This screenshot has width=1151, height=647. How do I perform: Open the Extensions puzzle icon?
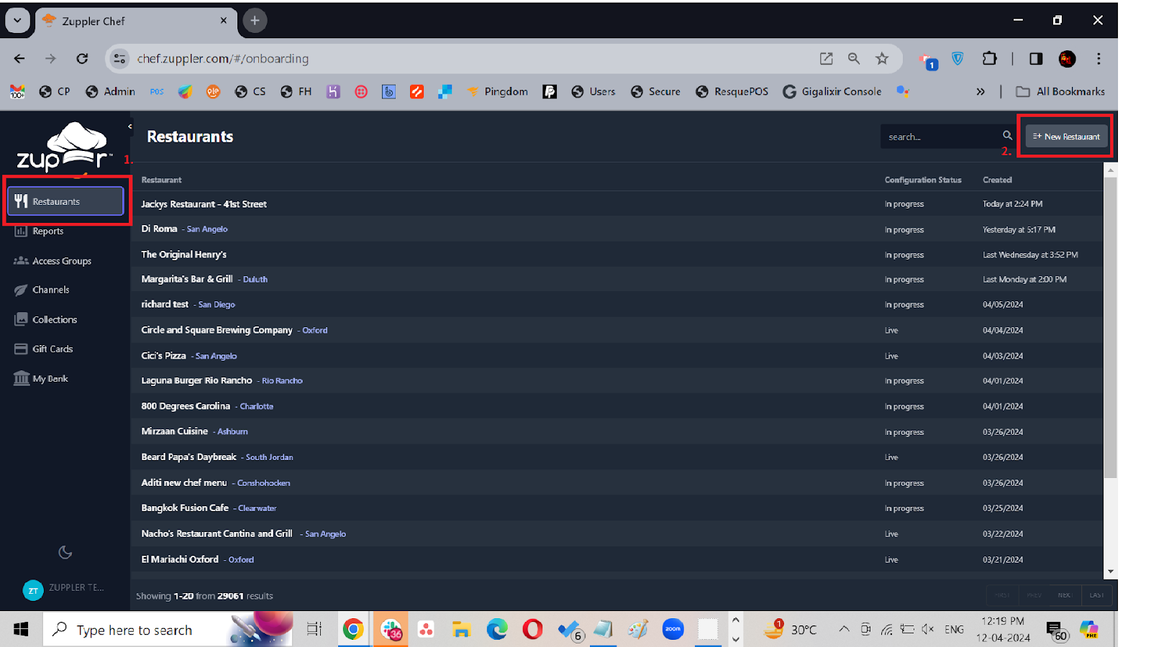point(990,59)
